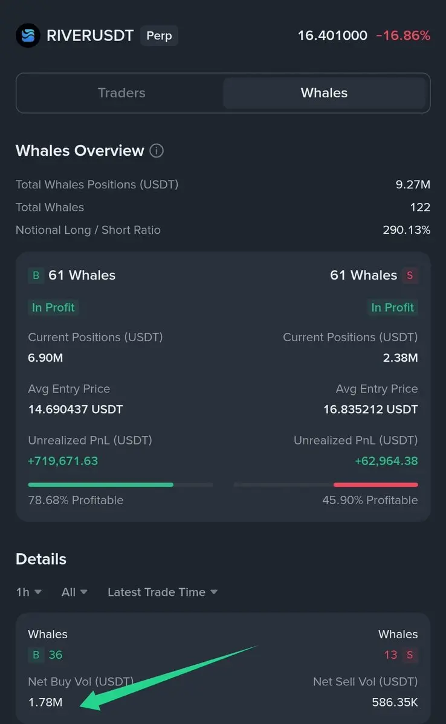Click the short side In Profit tag
Screen dimensions: 446x724
392,307
